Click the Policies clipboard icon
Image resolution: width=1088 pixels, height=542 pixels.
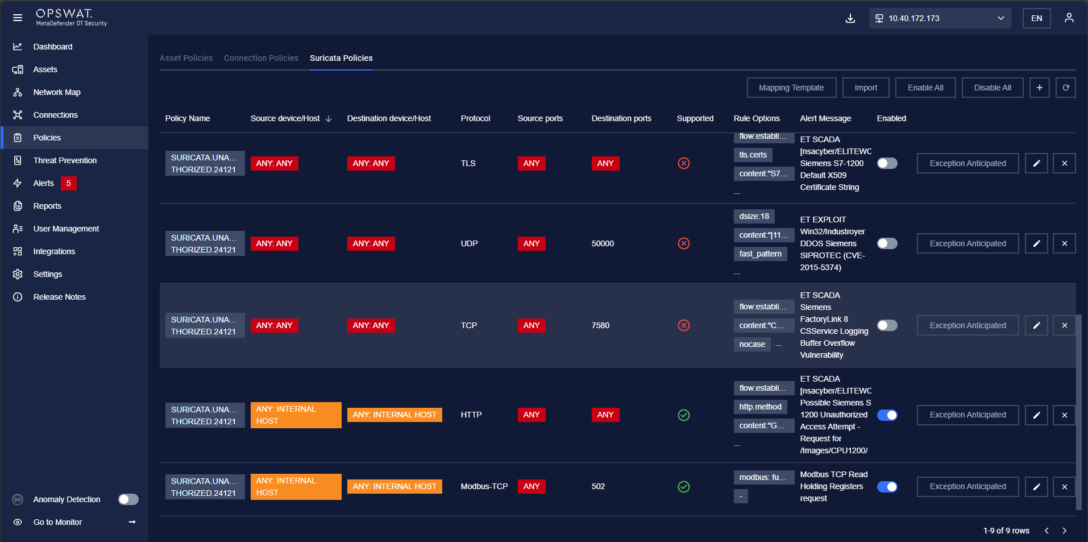tap(18, 138)
